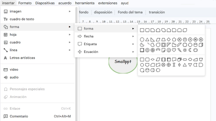Pick the lightning bolt shape

(179, 50)
